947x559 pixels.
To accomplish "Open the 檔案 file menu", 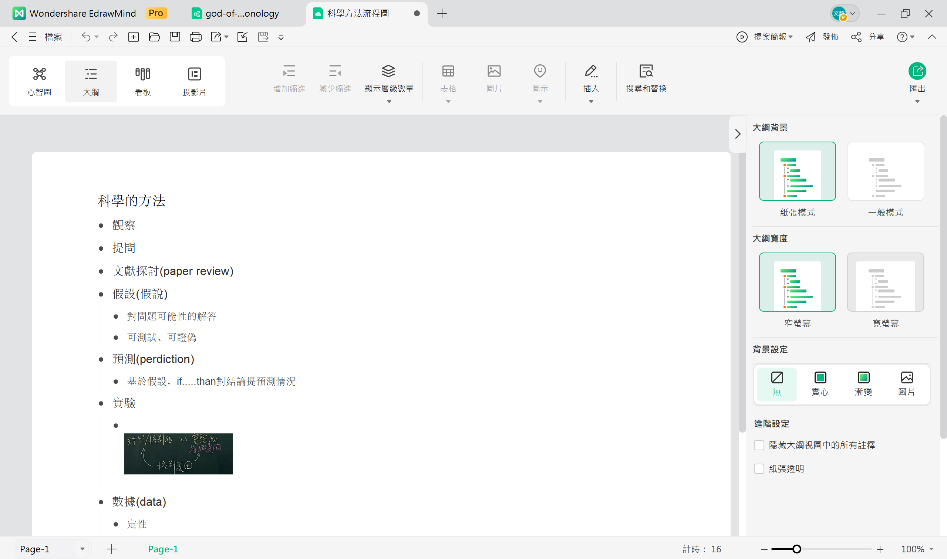I will click(53, 37).
